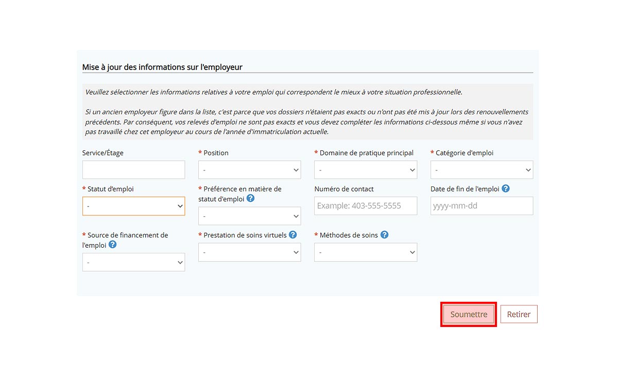This screenshot has width=618, height=379.
Task: Select the Statut d'emploi dropdown
Action: point(133,206)
